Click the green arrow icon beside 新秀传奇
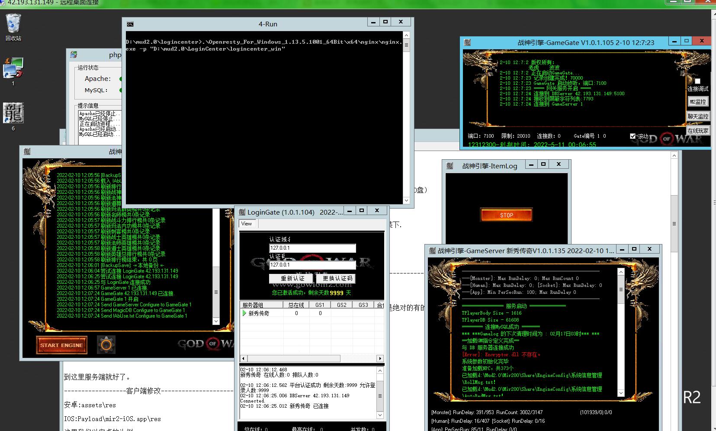The height and width of the screenshot is (431, 716). (244, 313)
